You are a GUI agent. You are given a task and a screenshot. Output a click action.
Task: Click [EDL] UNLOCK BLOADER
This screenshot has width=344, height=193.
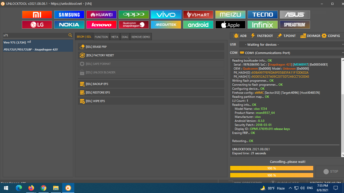point(151,72)
